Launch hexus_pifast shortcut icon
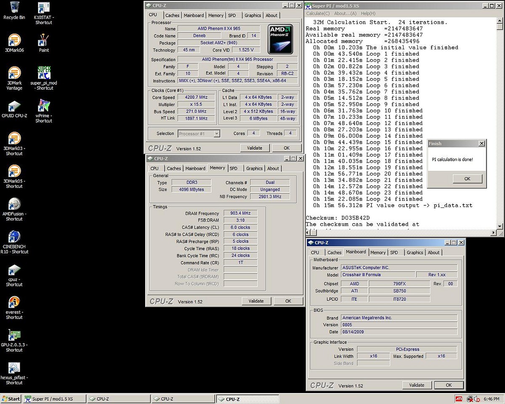 14,367
